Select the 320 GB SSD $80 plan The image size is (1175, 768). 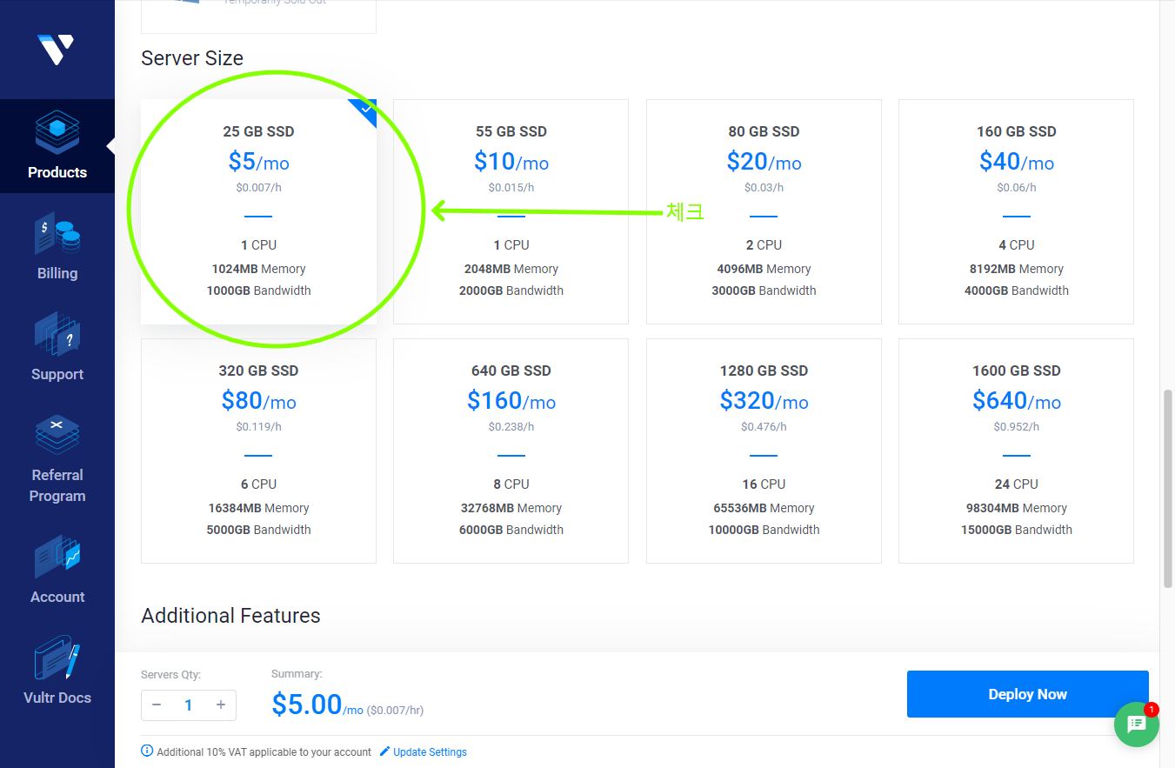point(258,451)
